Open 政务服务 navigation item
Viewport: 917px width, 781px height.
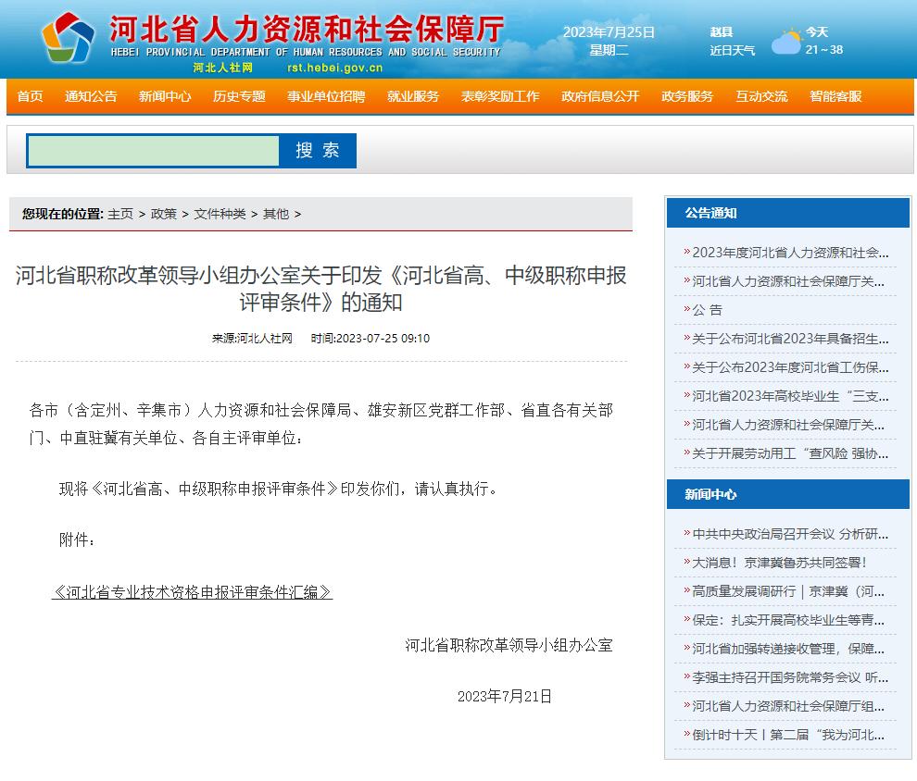tap(687, 96)
